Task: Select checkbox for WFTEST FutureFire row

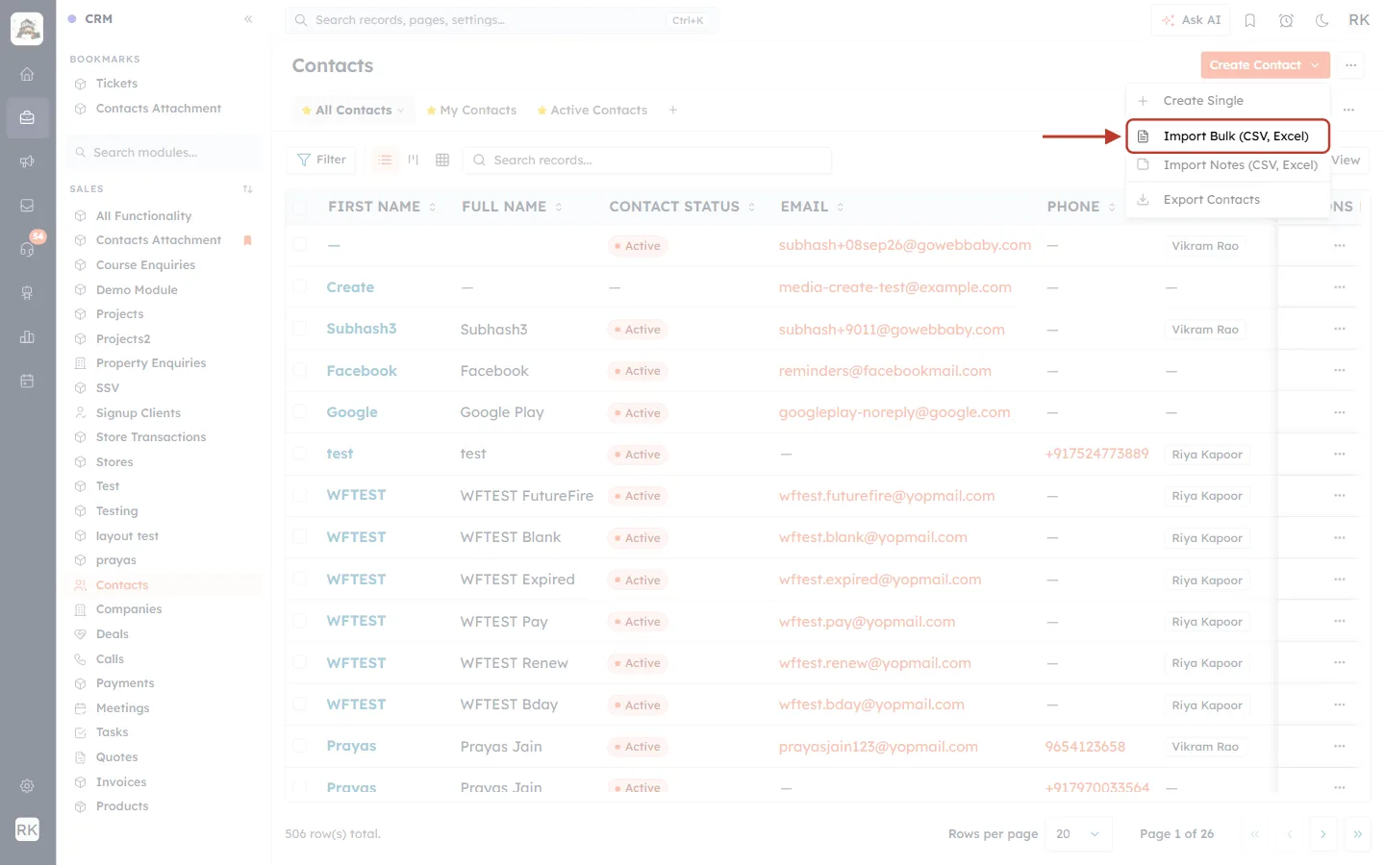Action: pyautogui.click(x=300, y=495)
